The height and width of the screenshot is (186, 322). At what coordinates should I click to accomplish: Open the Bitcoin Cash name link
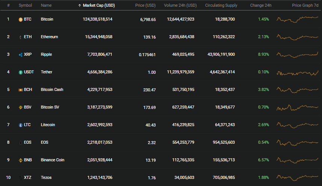coord(52,89)
